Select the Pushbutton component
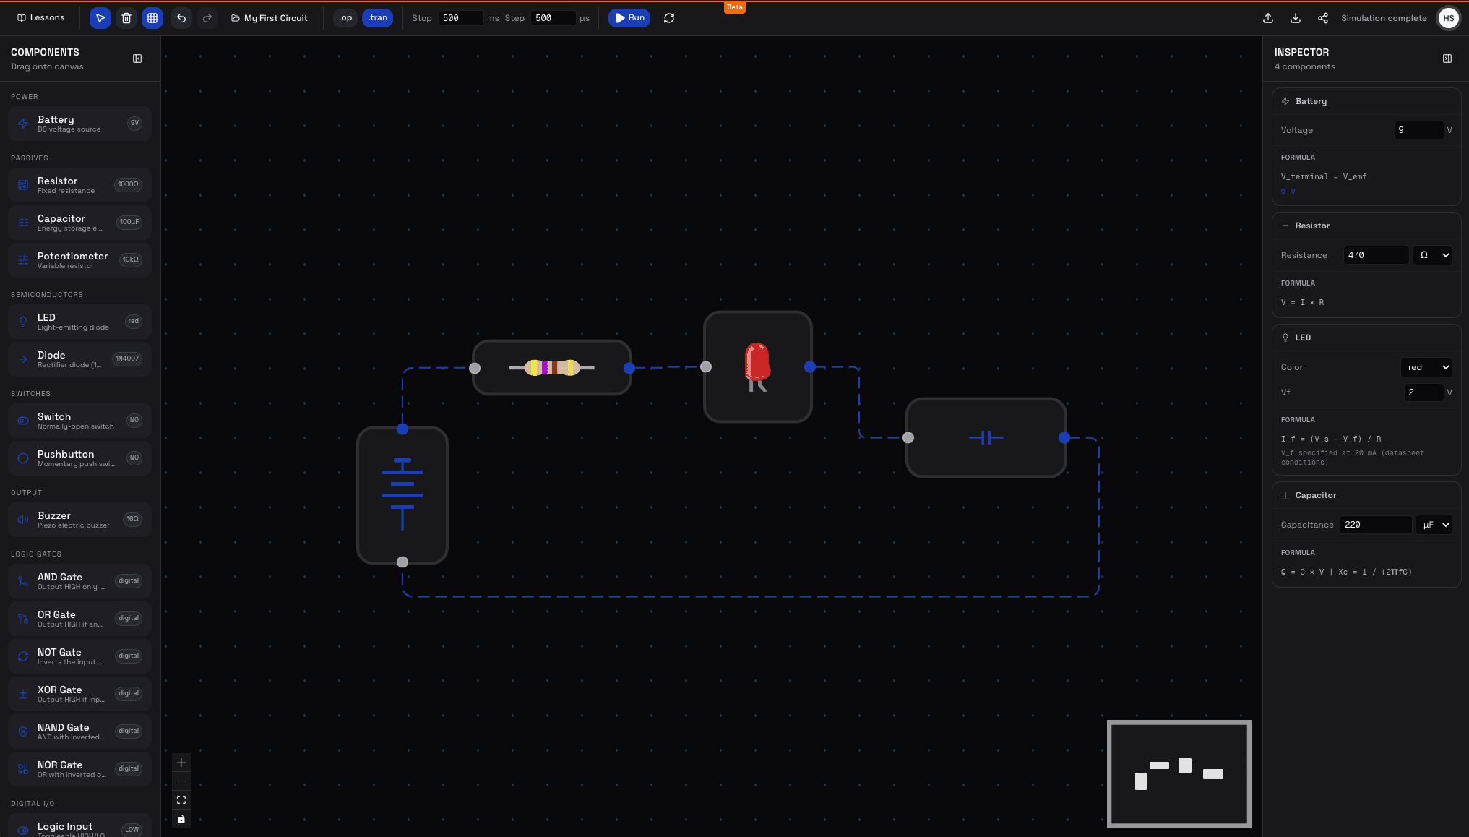Screen dimensions: 1469x837 [x=79, y=458]
